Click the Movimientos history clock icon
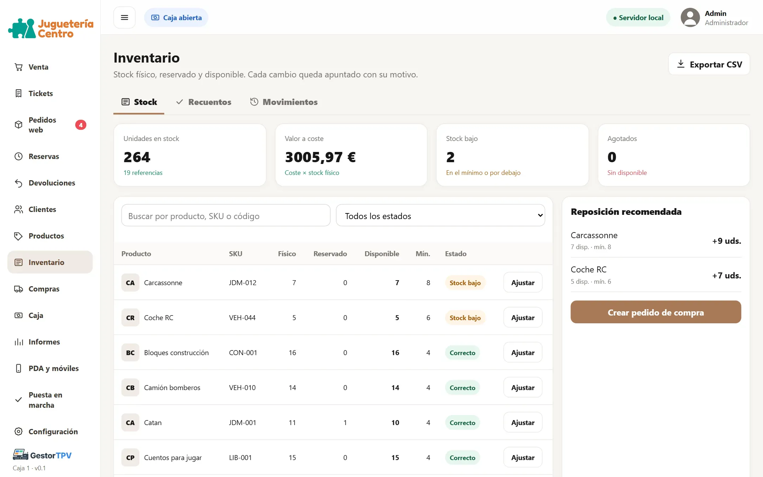This screenshot has width=763, height=477. [x=254, y=102]
